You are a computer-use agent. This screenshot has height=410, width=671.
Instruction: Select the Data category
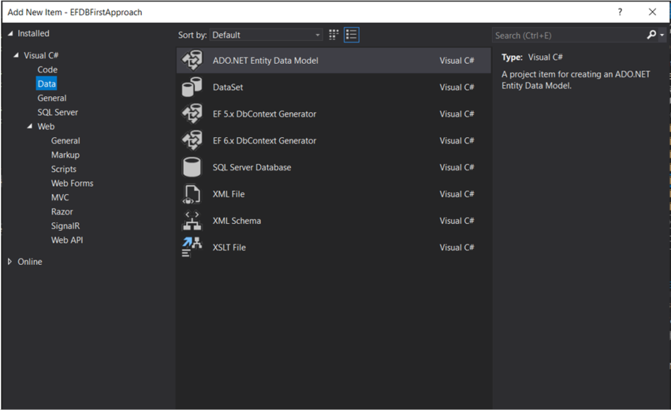[x=47, y=83]
